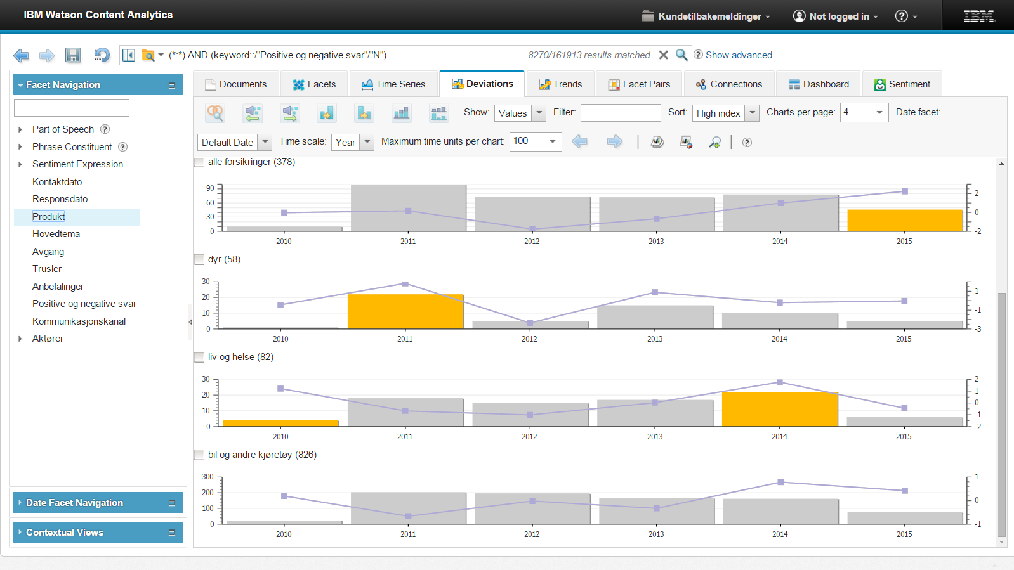Viewport: 1014px width, 570px height.
Task: Check the alle forsikringer checkbox
Action: pyautogui.click(x=199, y=162)
